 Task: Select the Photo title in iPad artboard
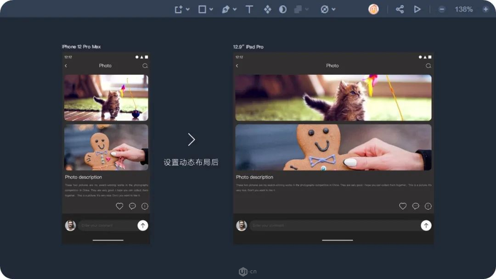[333, 66]
